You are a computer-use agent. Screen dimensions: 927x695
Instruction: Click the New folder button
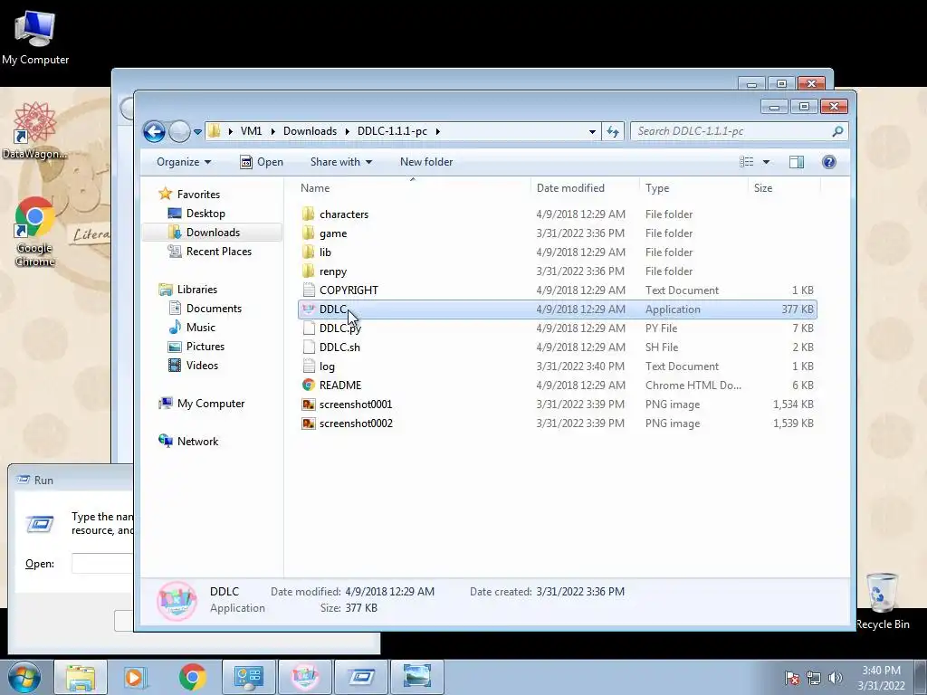click(426, 162)
